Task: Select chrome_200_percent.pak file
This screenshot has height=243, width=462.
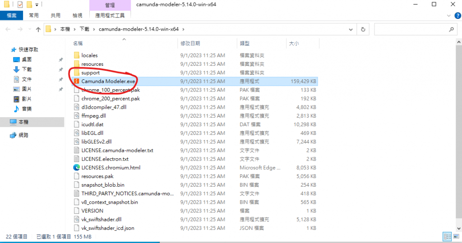Action: 111,98
